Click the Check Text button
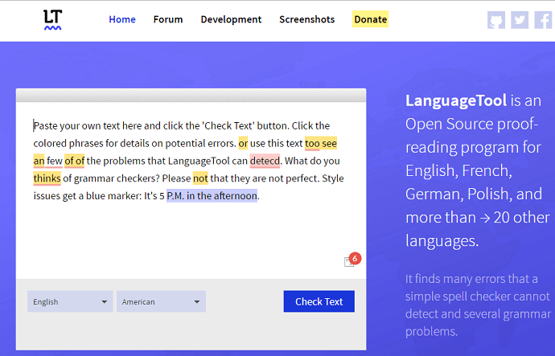This screenshot has height=356, width=555. click(x=319, y=301)
